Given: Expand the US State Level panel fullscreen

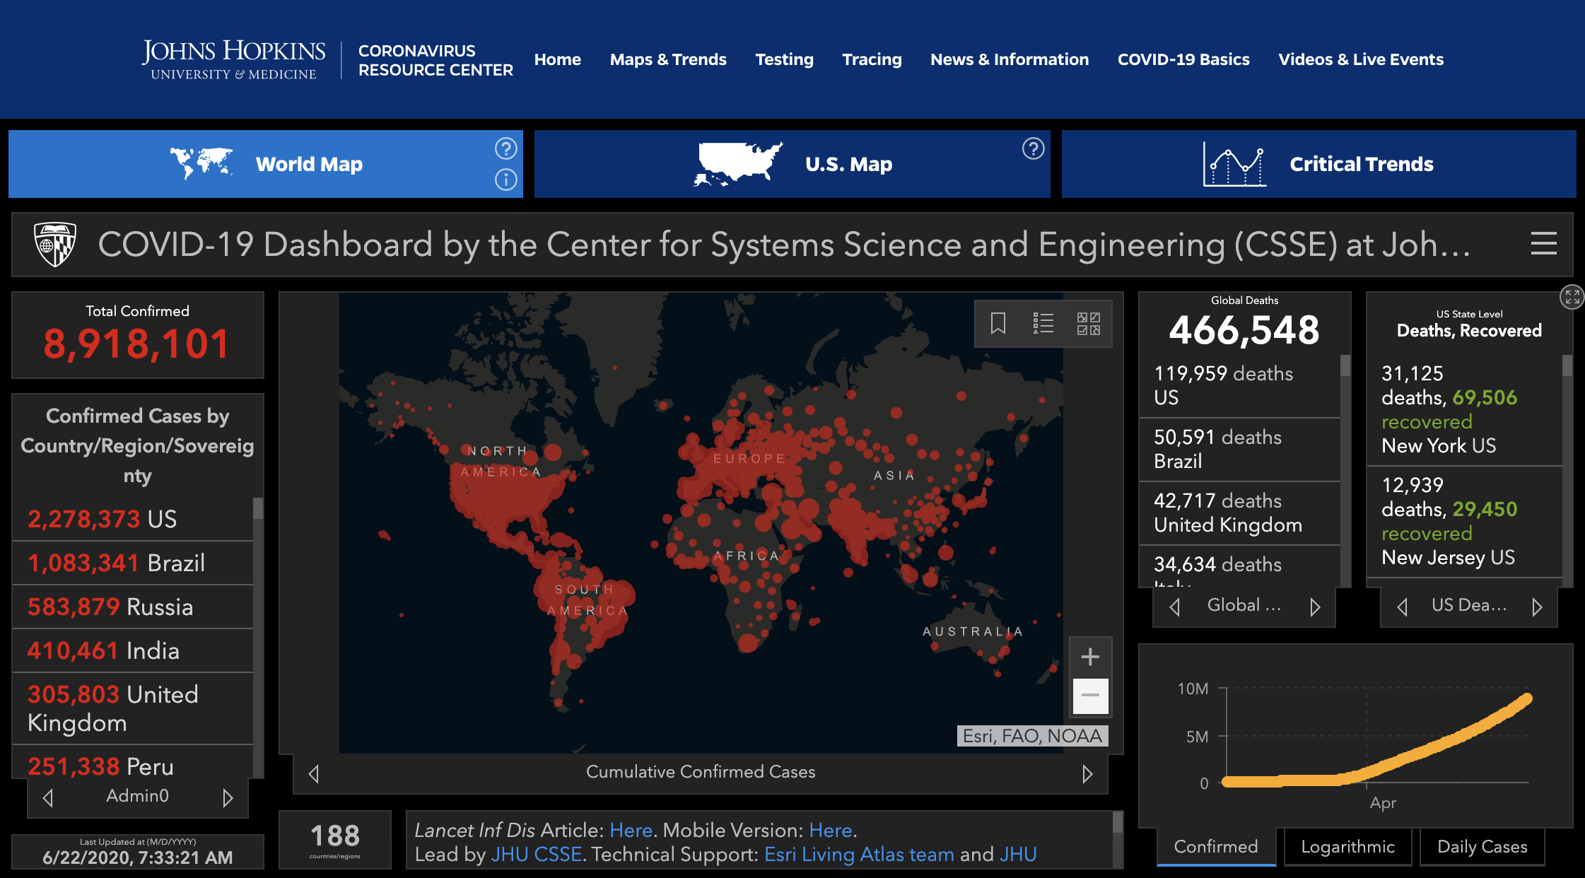Looking at the screenshot, I should click(1572, 297).
